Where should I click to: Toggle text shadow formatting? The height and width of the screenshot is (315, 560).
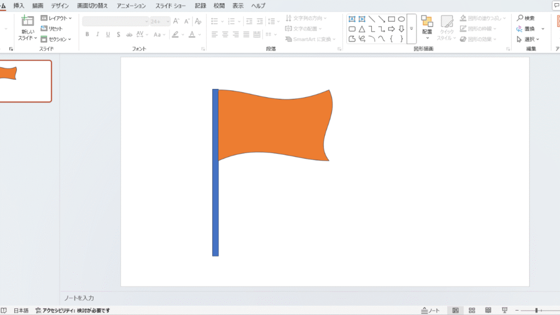point(119,34)
